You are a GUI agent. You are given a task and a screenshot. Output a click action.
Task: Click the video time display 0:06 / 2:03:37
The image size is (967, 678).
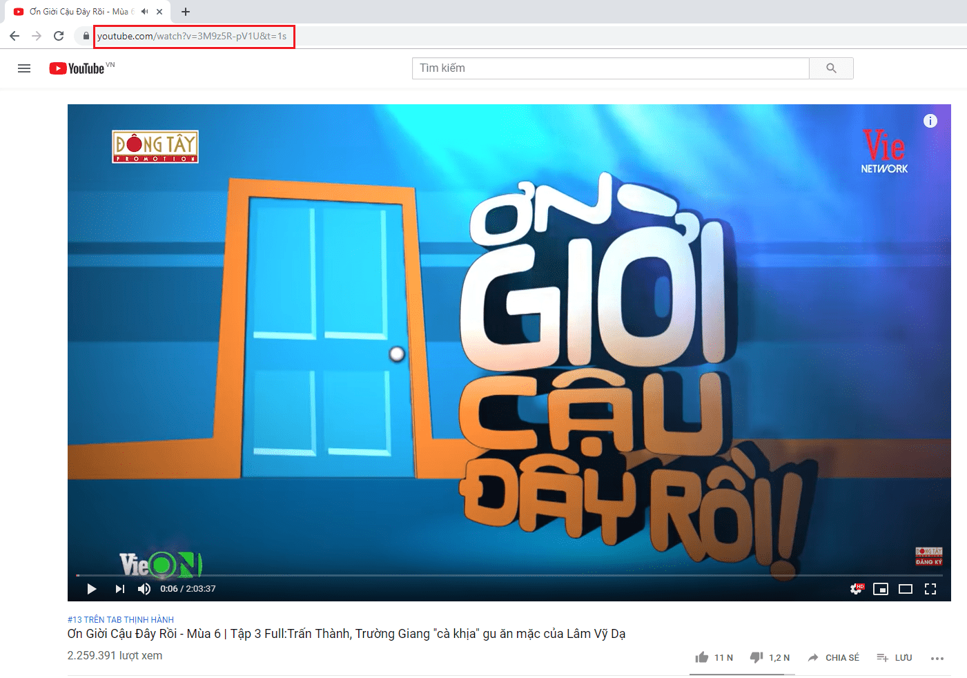tap(188, 589)
